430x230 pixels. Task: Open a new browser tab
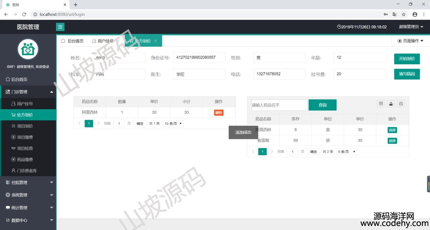(x=75, y=5)
